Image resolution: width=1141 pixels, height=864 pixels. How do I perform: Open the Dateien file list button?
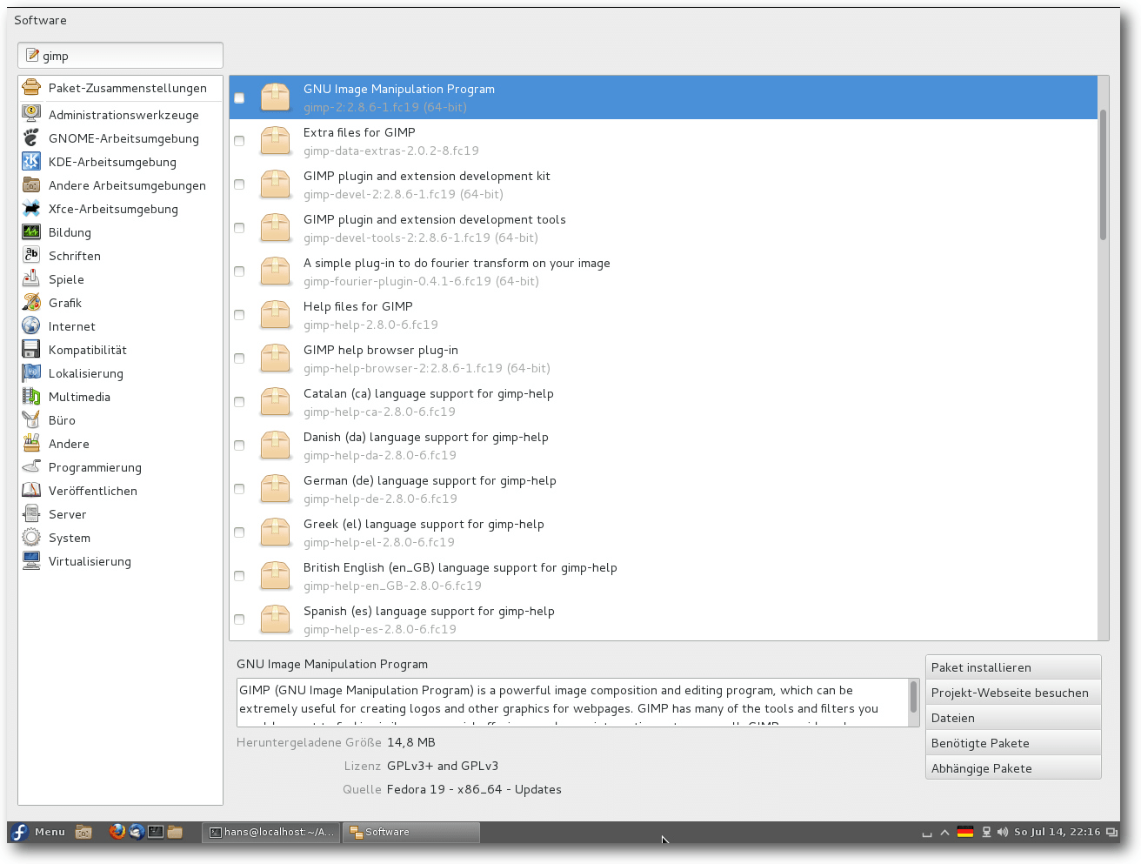1013,718
